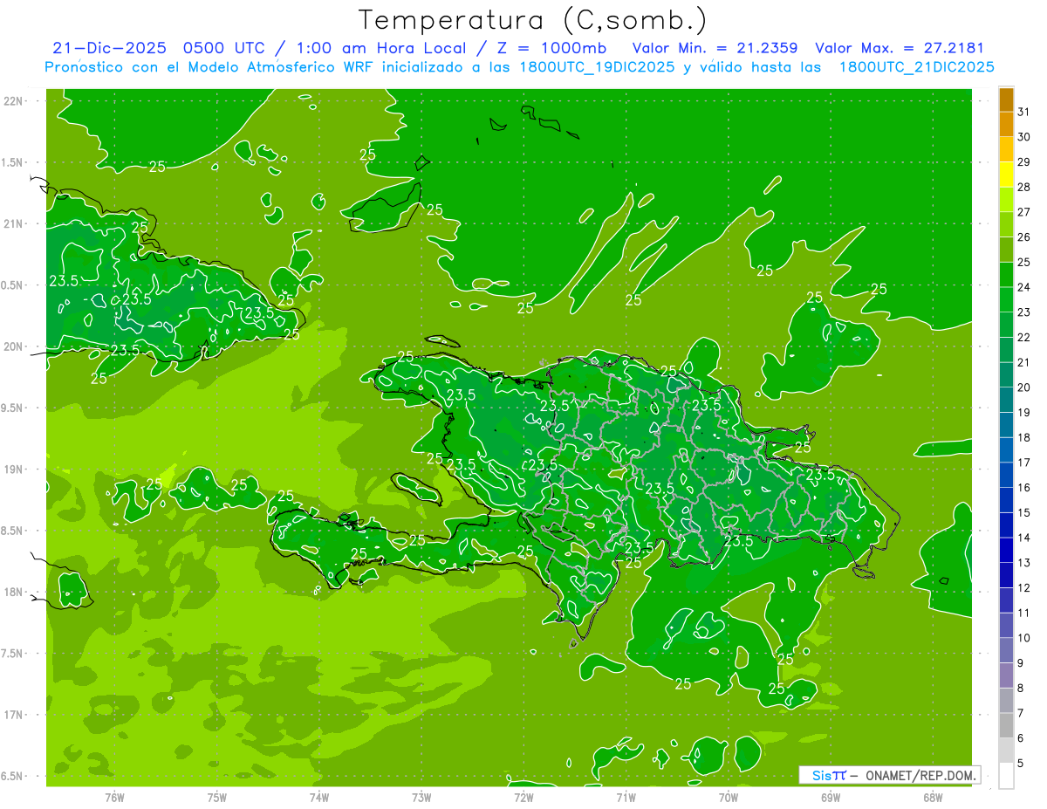This screenshot has width=1047, height=809.
Task: Click the "68W" longitude axis label
Action: coord(933,797)
